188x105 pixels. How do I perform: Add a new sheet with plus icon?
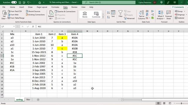38,100
